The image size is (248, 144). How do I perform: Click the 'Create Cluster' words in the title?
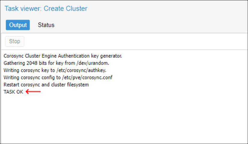66,8
